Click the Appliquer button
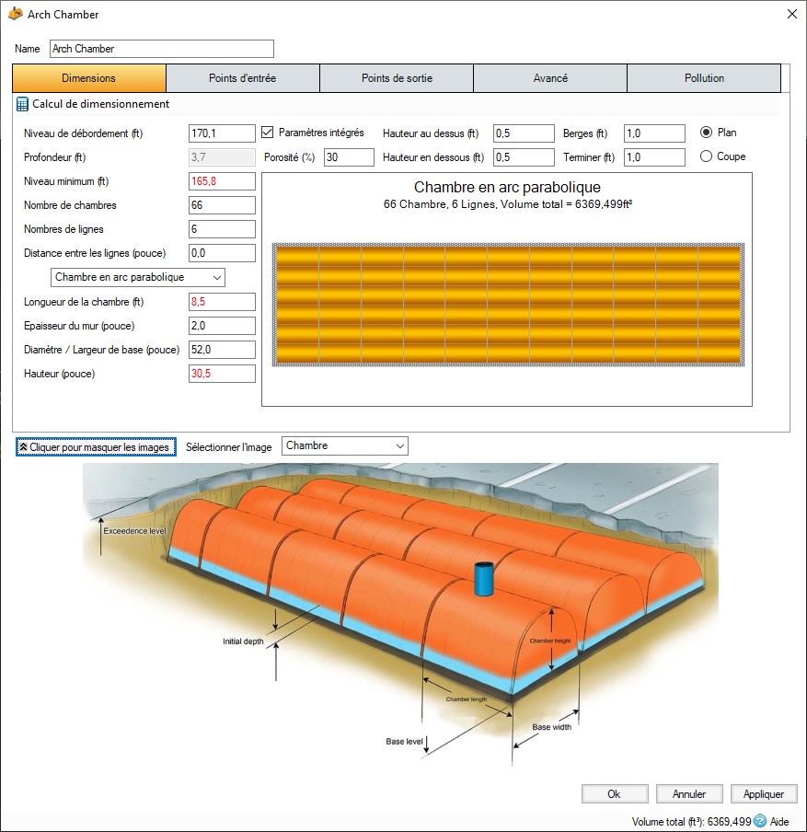 click(764, 793)
